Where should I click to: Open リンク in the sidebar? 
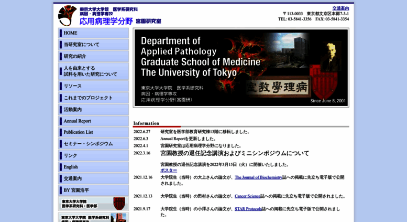click(93, 155)
